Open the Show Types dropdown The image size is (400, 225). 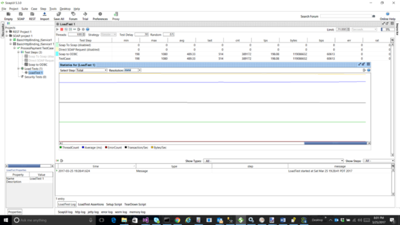(274, 161)
